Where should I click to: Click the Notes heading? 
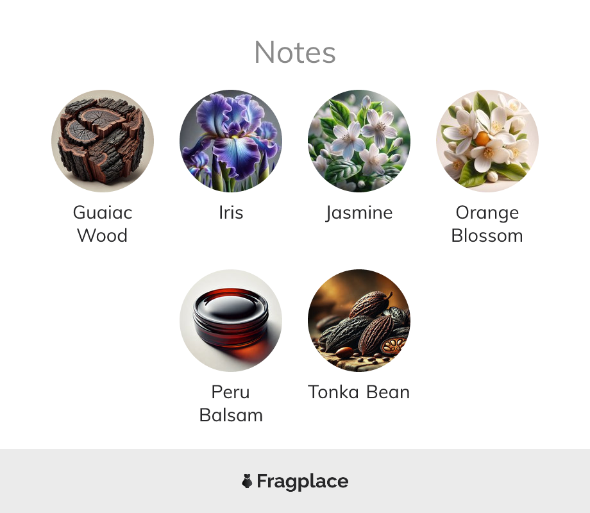tap(295, 53)
